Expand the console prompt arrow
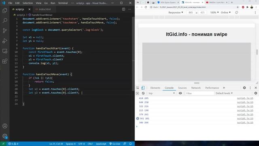This screenshot has height=146, width=259. (x=137, y=127)
